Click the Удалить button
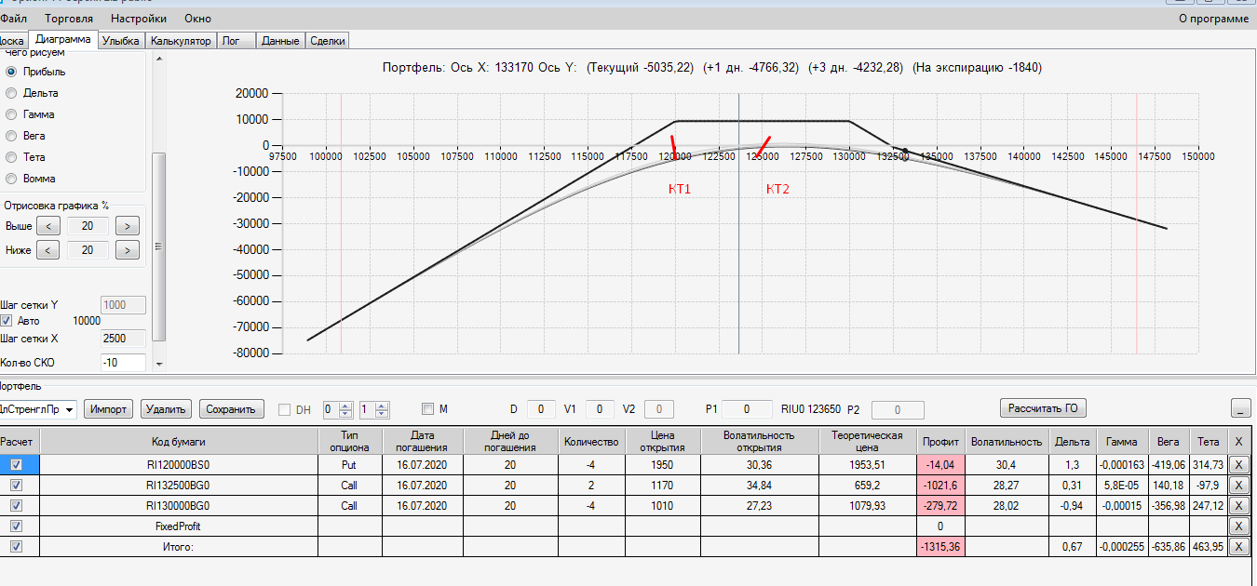 167,409
